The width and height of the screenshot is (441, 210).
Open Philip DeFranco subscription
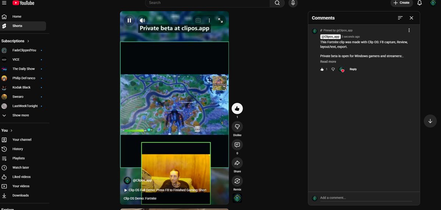click(x=23, y=78)
